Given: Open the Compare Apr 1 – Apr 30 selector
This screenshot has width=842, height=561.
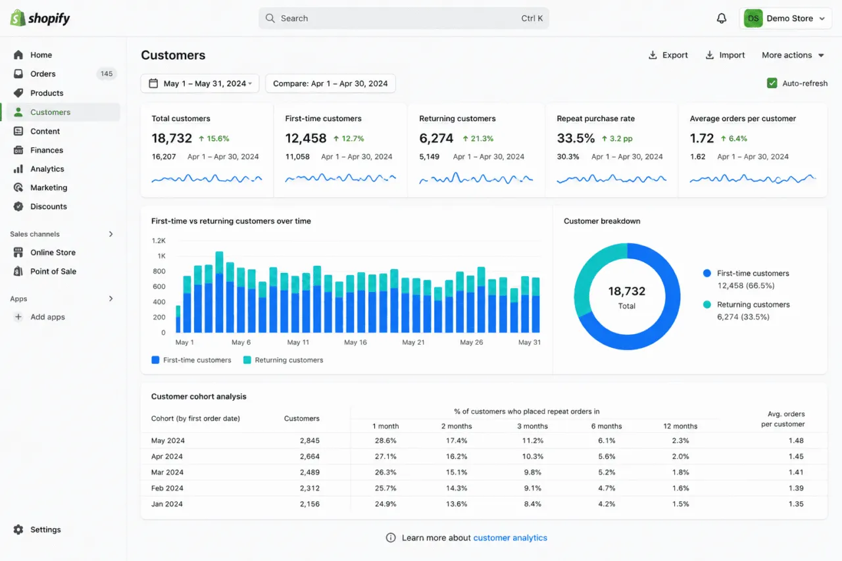Looking at the screenshot, I should (330, 84).
